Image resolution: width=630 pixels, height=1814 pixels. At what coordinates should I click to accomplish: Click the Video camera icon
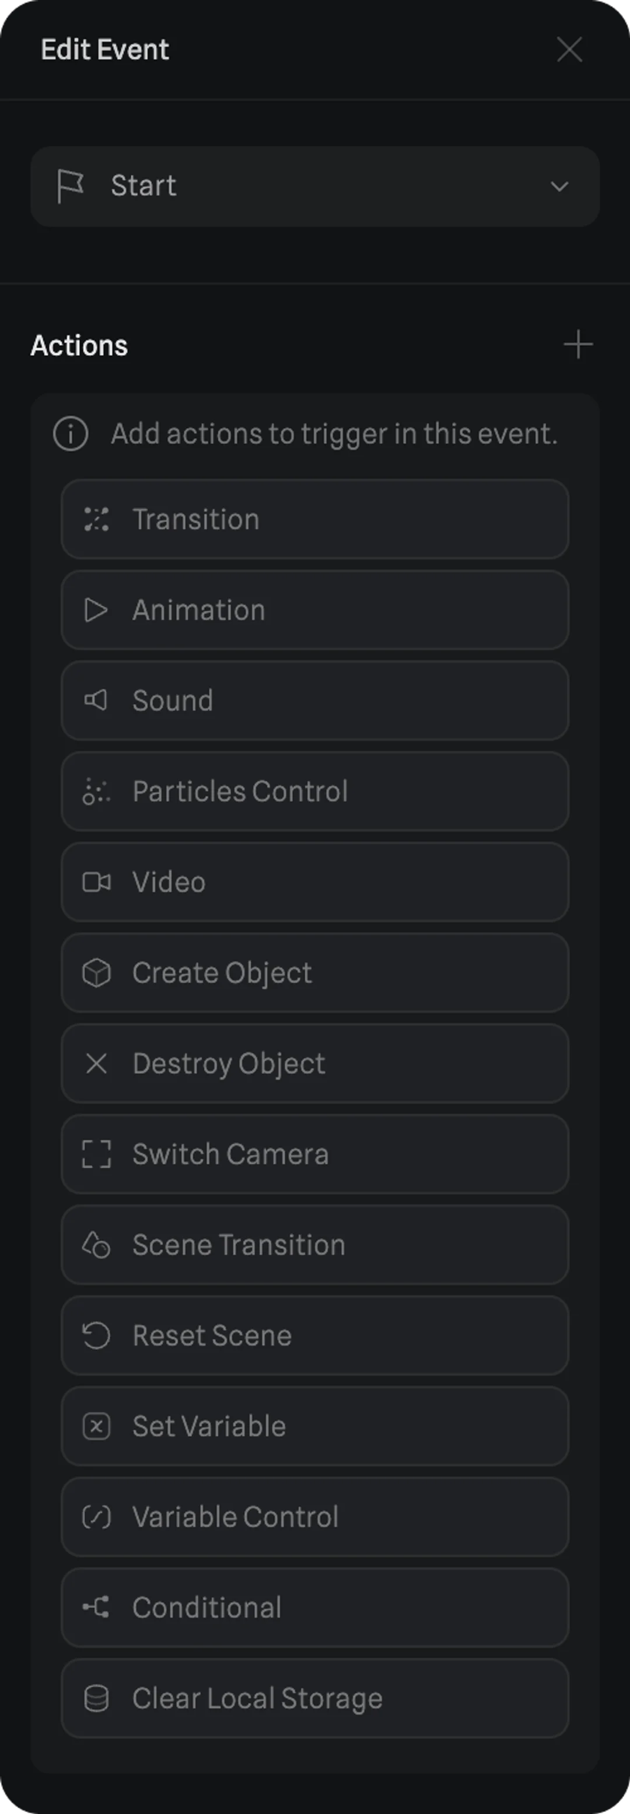tap(96, 882)
